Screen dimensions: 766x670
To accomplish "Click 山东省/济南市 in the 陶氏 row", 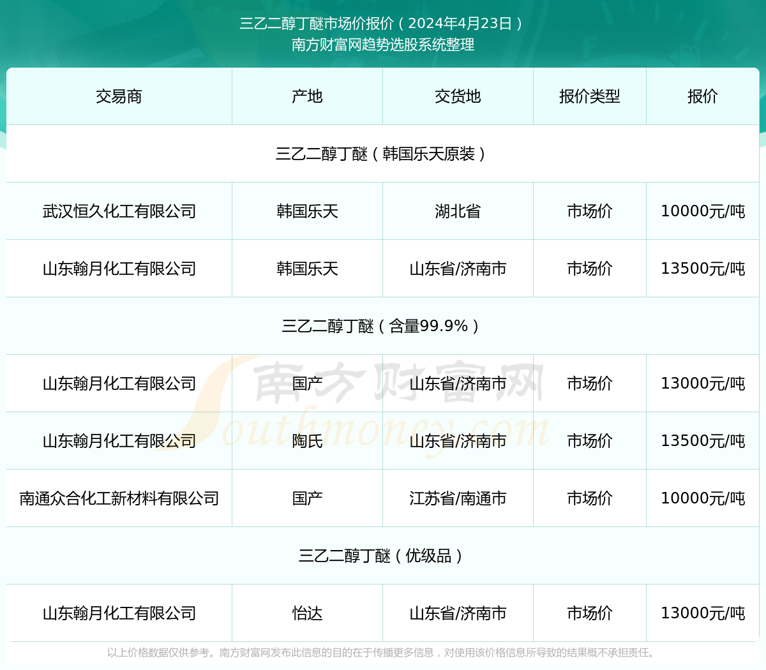I will click(458, 441).
